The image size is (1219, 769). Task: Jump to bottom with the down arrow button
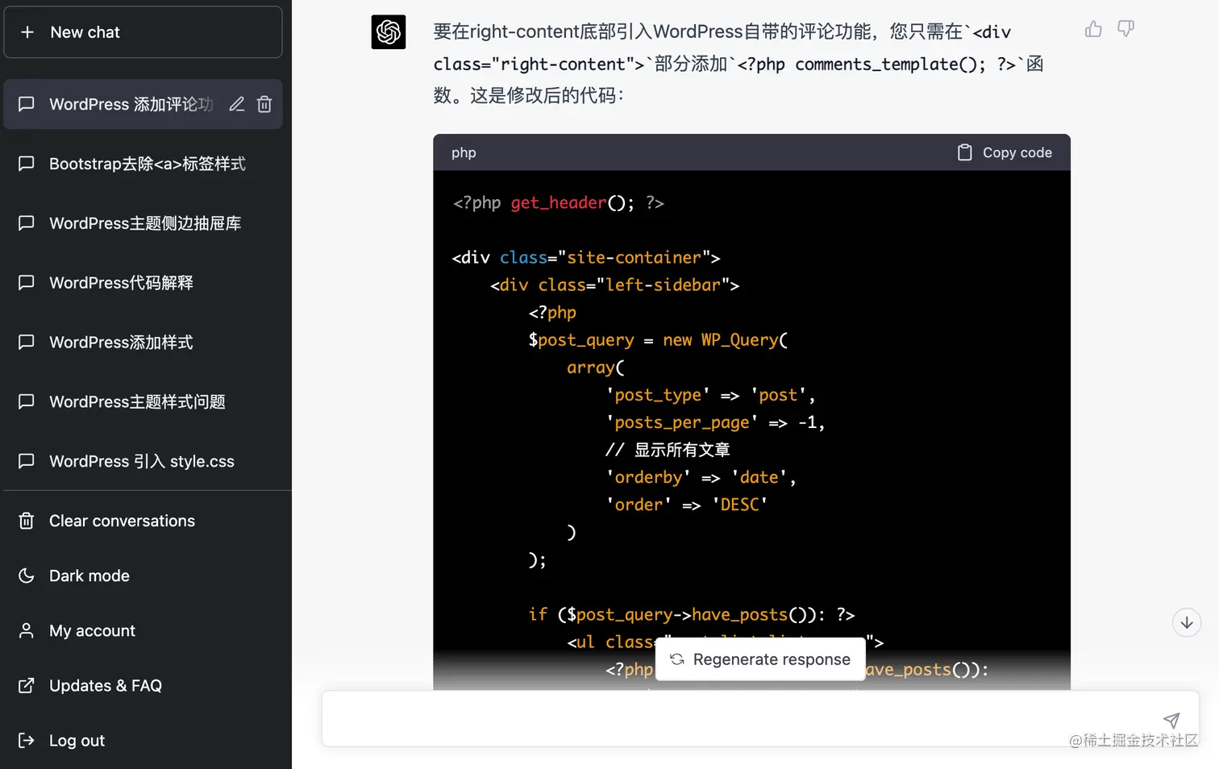pos(1187,622)
